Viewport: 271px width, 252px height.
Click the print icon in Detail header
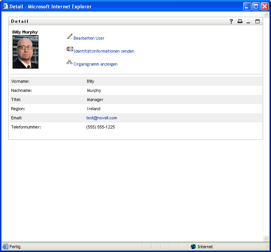[240, 21]
